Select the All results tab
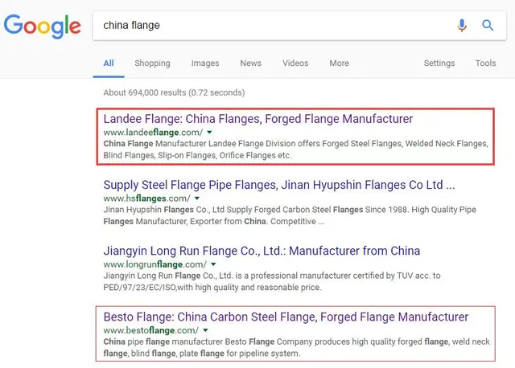 coord(109,63)
